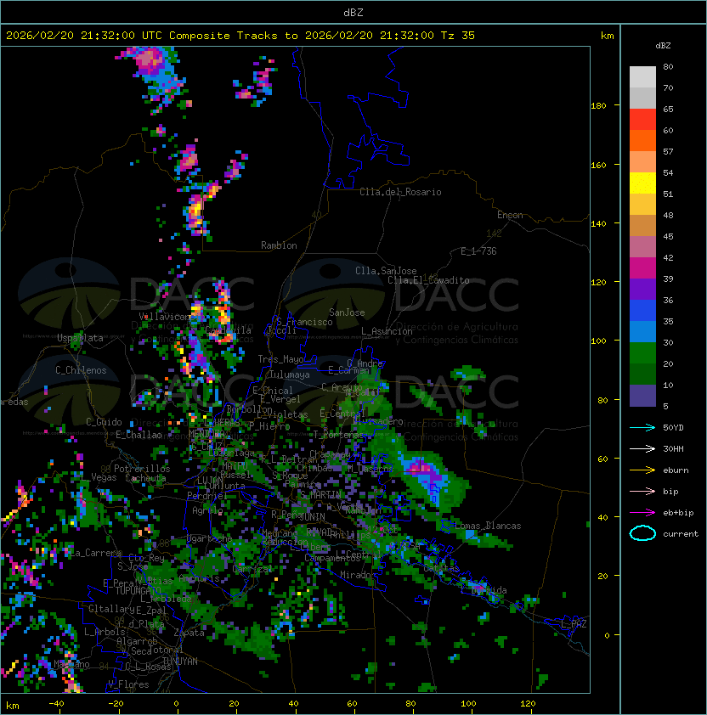
Task: Click the 'current' legend label
Action: click(x=681, y=534)
